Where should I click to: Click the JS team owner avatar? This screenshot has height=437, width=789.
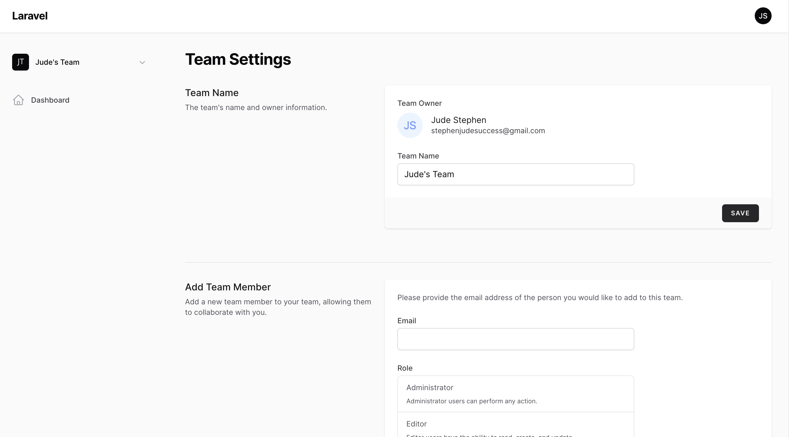tap(410, 125)
